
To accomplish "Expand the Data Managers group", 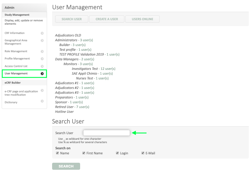I will [67, 59].
